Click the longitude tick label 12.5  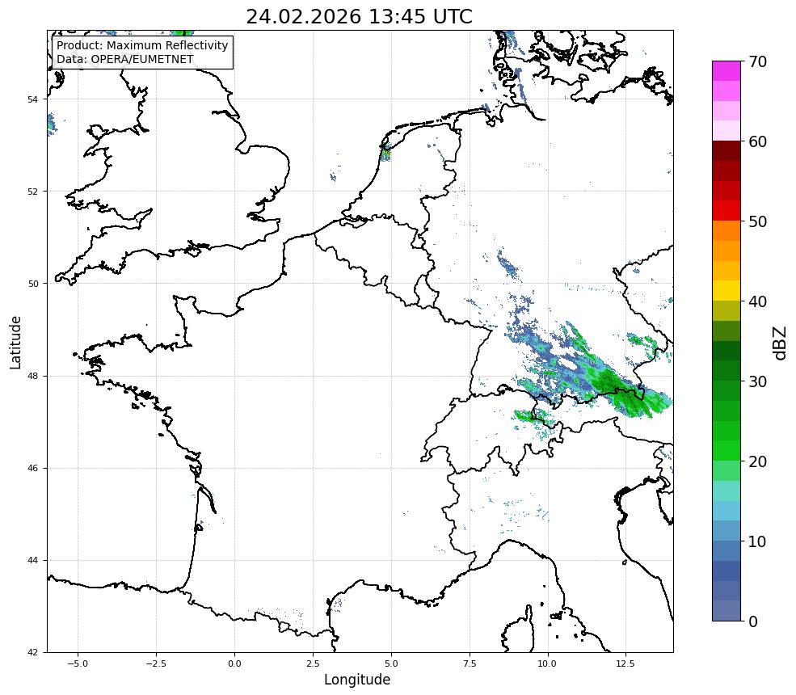point(625,663)
